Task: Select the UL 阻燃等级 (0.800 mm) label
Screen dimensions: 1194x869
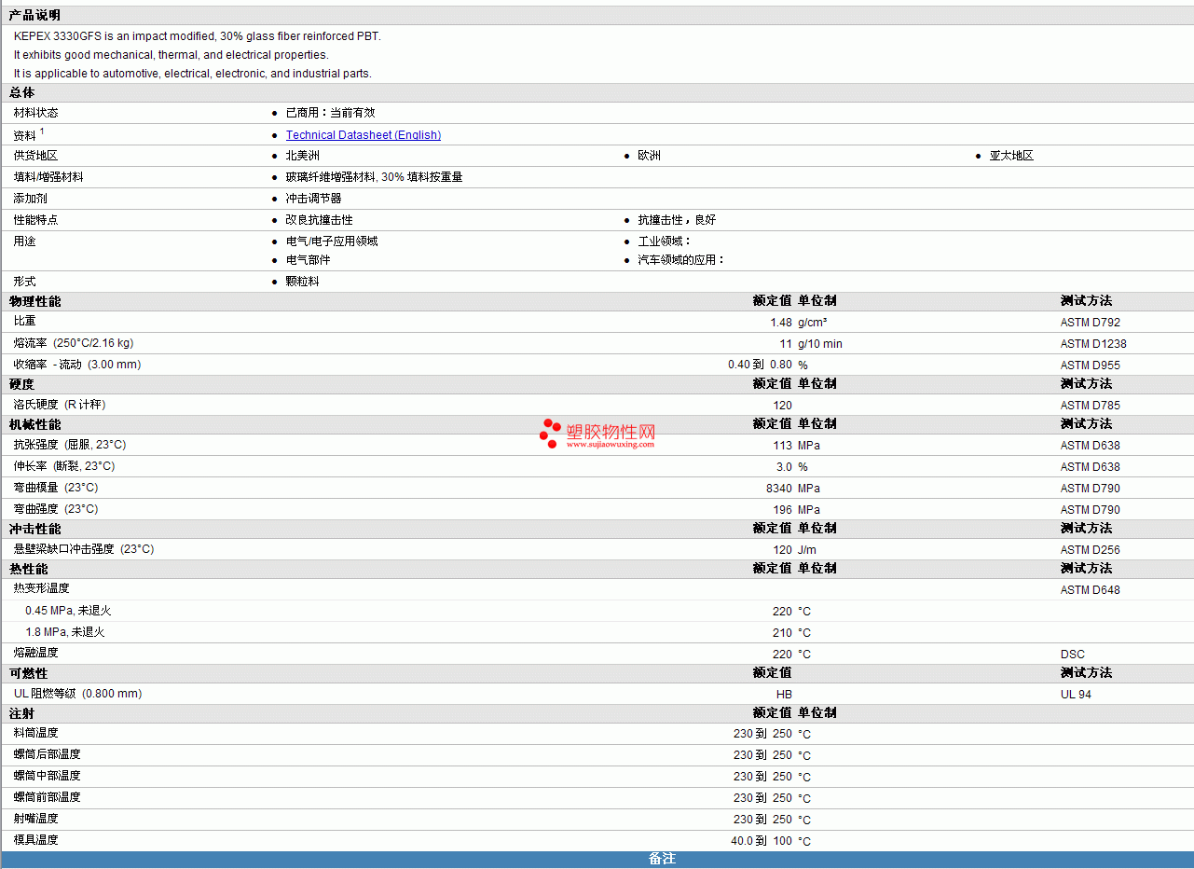Action: coord(78,694)
